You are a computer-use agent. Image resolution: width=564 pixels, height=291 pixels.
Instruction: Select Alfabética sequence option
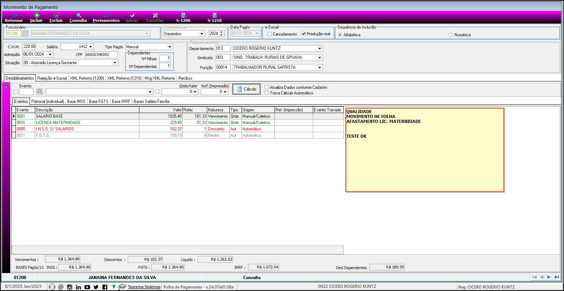[x=340, y=35]
